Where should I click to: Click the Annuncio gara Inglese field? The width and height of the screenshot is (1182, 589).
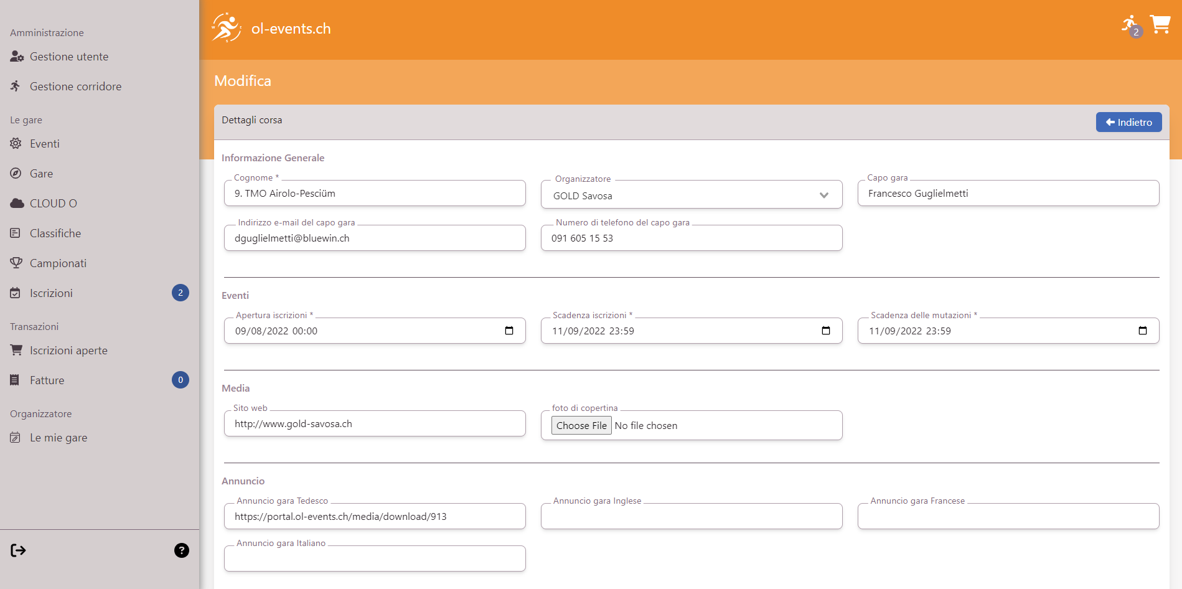692,516
